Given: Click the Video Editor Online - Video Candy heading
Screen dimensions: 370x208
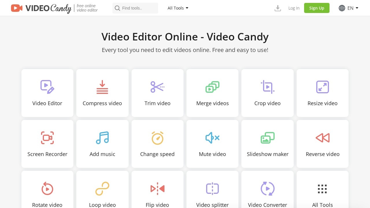Looking at the screenshot, I should 185,37.
